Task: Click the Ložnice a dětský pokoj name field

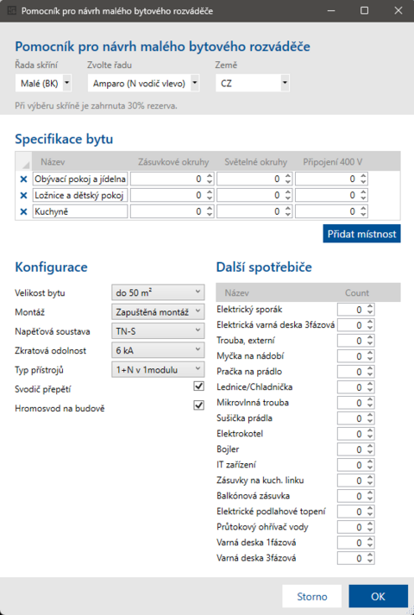Action: click(80, 195)
